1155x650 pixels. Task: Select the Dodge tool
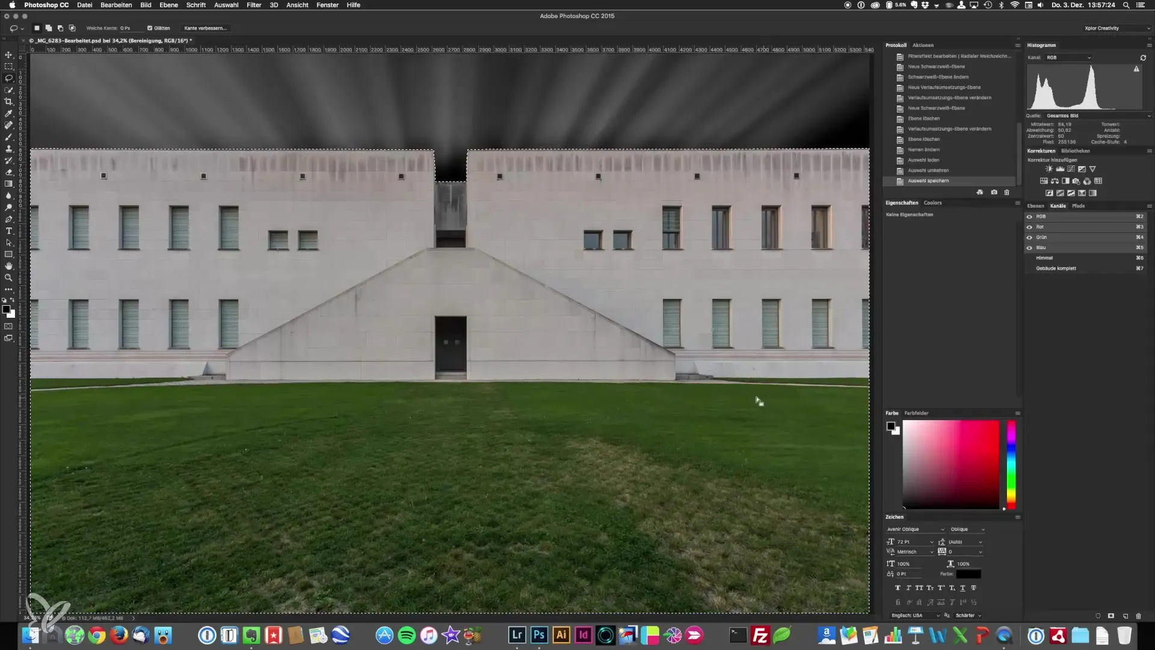pos(8,208)
